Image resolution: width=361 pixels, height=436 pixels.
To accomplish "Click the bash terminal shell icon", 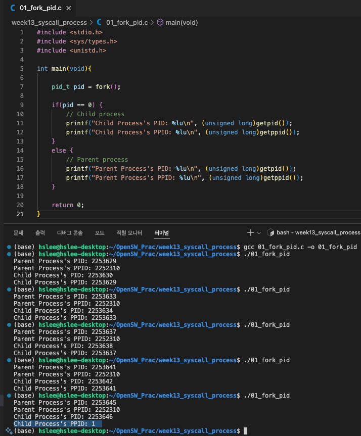I will tap(270, 233).
